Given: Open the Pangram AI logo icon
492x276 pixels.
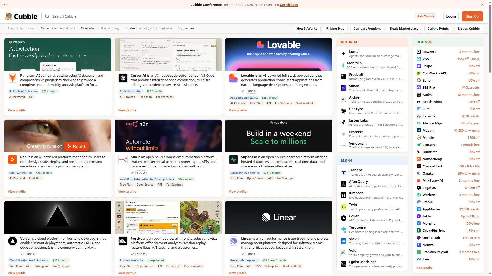Looking at the screenshot, I should [x=13, y=78].
